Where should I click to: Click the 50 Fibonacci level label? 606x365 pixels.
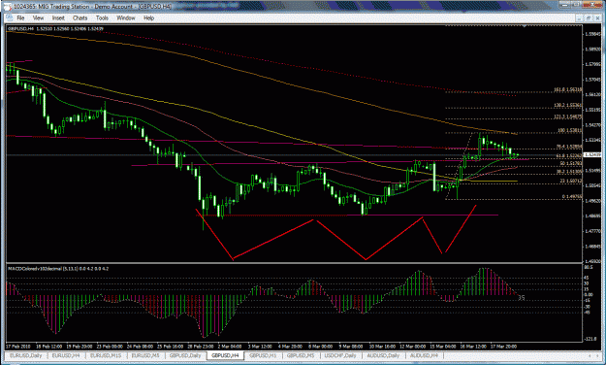point(570,164)
